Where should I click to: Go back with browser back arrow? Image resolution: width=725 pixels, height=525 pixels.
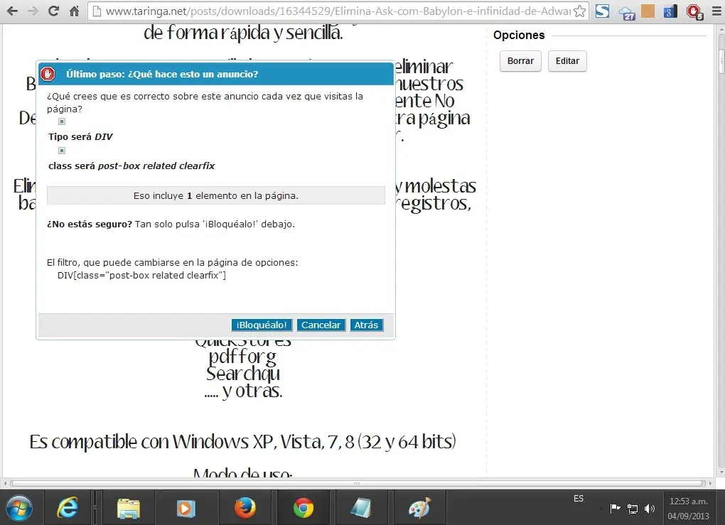[13, 11]
